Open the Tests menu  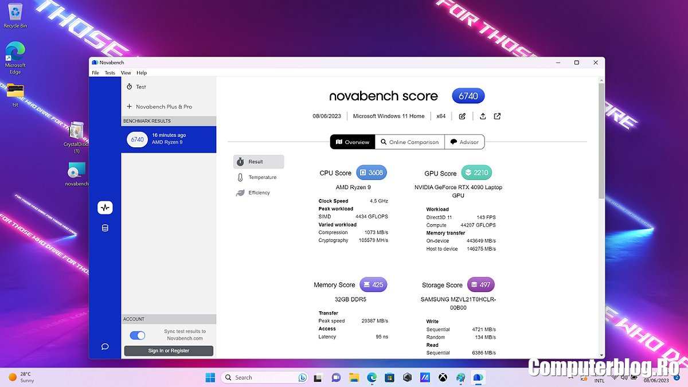coord(110,73)
